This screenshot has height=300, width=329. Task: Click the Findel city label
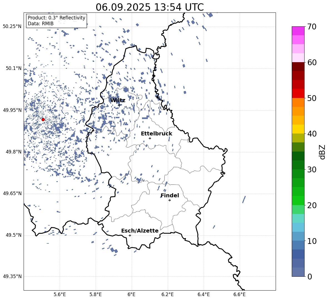point(170,195)
